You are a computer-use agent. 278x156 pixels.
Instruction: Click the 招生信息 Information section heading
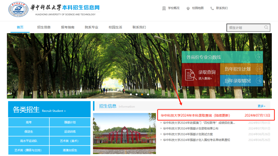click(117, 106)
